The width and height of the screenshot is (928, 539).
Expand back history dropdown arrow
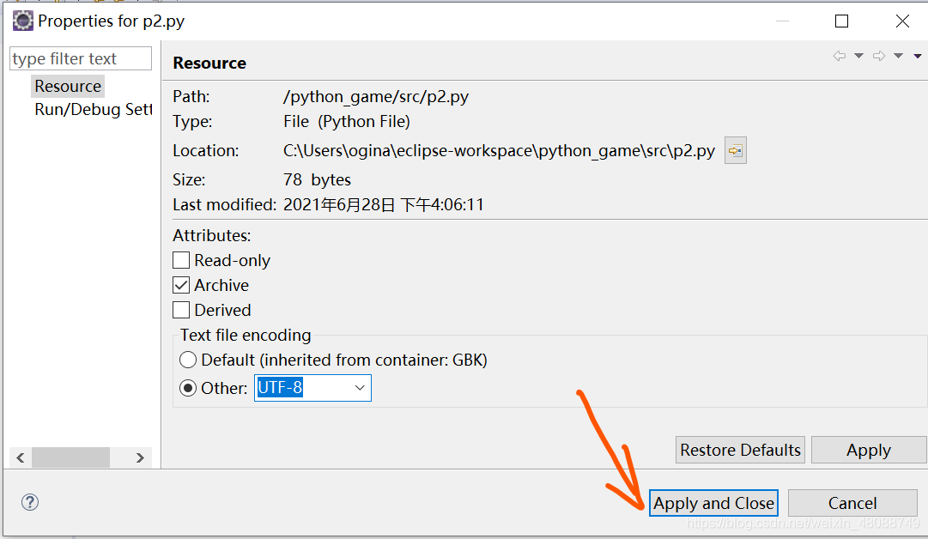858,57
